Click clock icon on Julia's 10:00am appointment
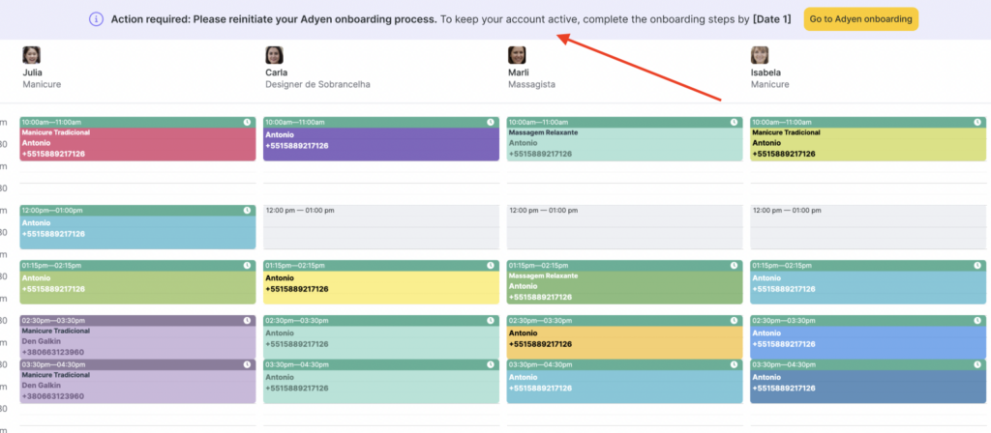Image resolution: width=991 pixels, height=433 pixels. 247,122
